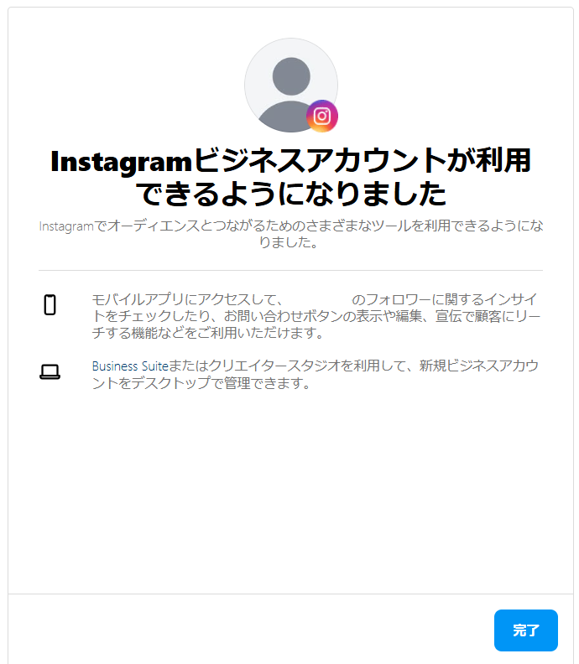Click the line チする機能などをご利用いただけます
579x664 pixels.
tap(208, 333)
